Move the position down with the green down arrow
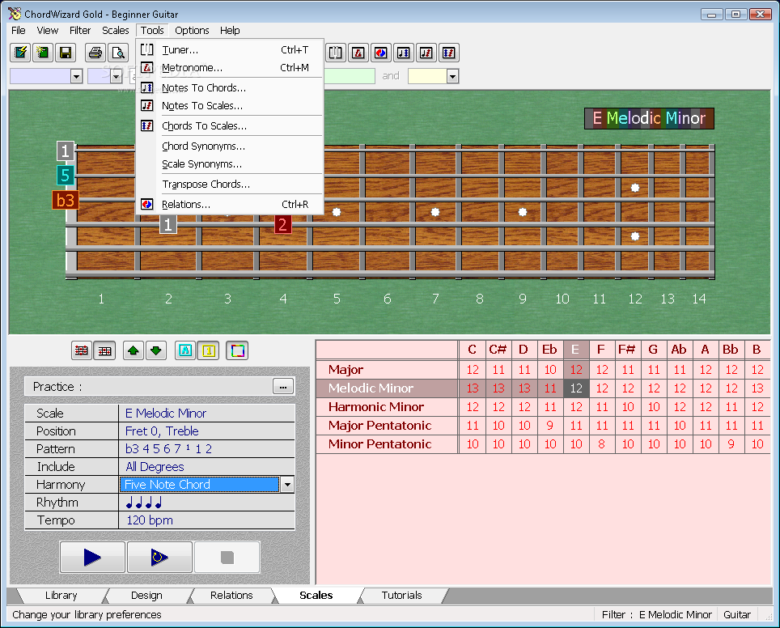 [155, 350]
